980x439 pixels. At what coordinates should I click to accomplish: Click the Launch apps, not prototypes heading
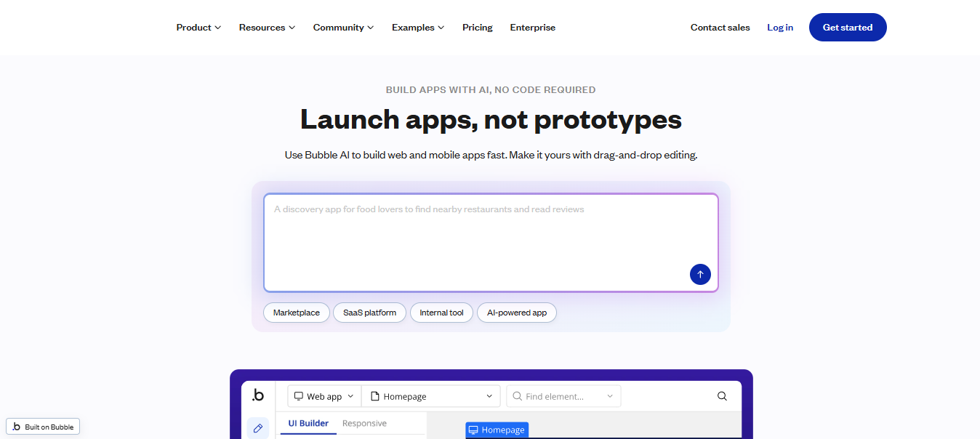491,120
